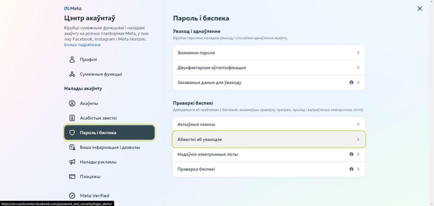The width and height of the screenshot is (434, 206).
Task: Click chevron on Змяненне пароля row
Action: [x=358, y=53]
